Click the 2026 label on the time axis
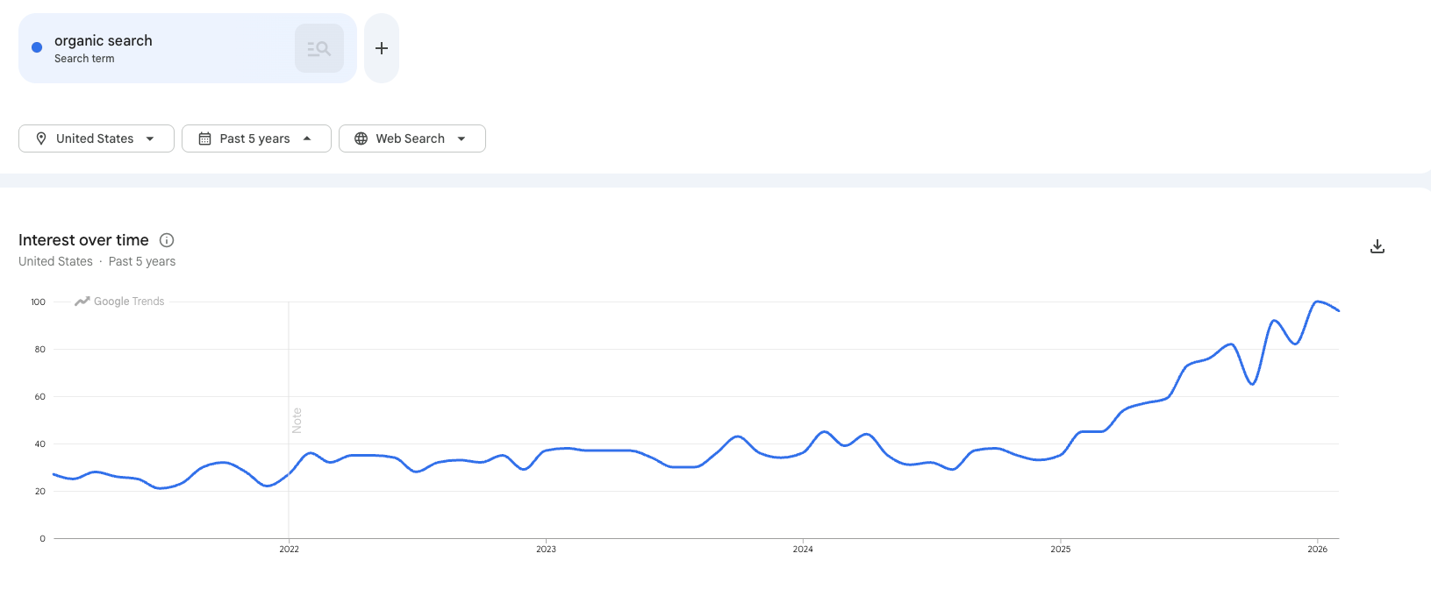1431x589 pixels. click(x=1317, y=550)
